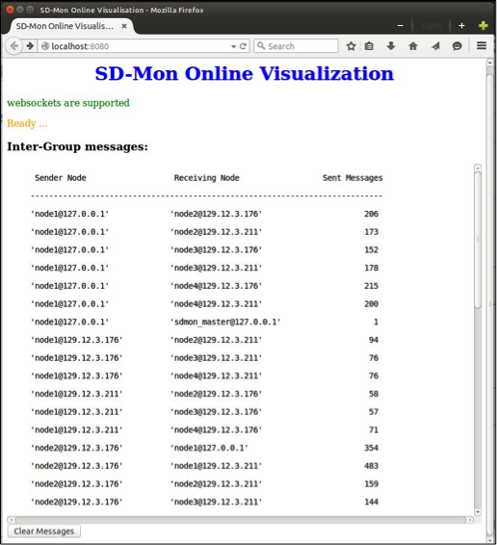The width and height of the screenshot is (497, 545).
Task: Click the sent messages value 206
Action: coord(371,214)
